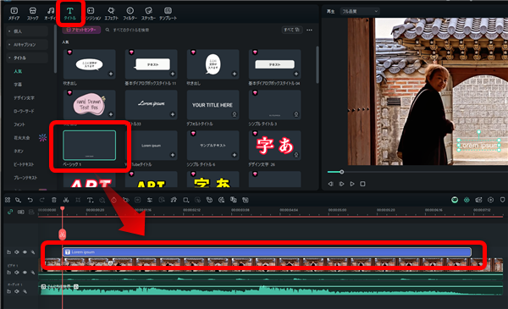This screenshot has width=508, height=309.
Task: Select ローワーサード category in sidebar
Action: click(x=24, y=111)
